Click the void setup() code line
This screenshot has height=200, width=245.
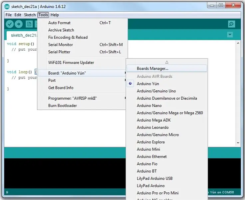[20, 44]
